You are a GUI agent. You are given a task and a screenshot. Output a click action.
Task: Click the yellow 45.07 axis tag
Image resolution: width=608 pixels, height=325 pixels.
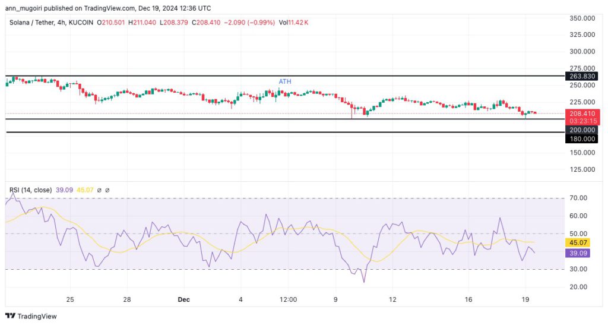(578, 243)
